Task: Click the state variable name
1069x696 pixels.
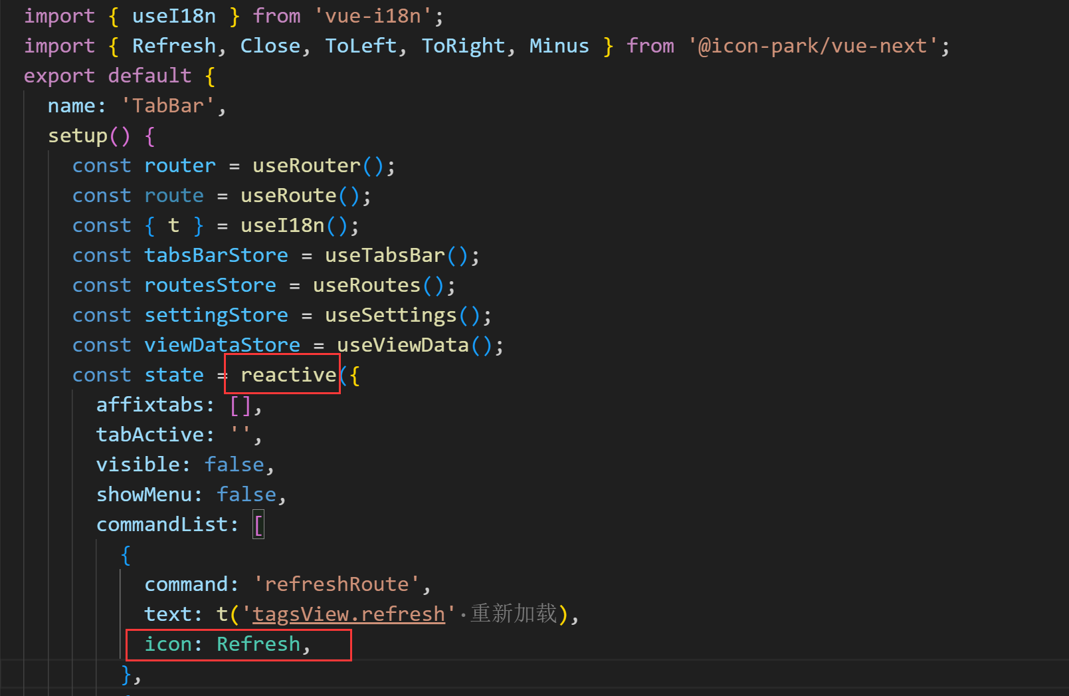Action: click(x=174, y=375)
